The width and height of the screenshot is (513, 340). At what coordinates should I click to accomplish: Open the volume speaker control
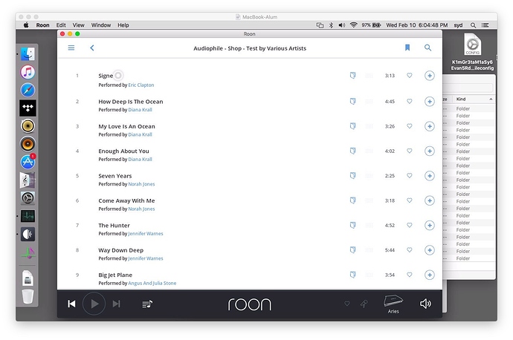click(x=425, y=304)
